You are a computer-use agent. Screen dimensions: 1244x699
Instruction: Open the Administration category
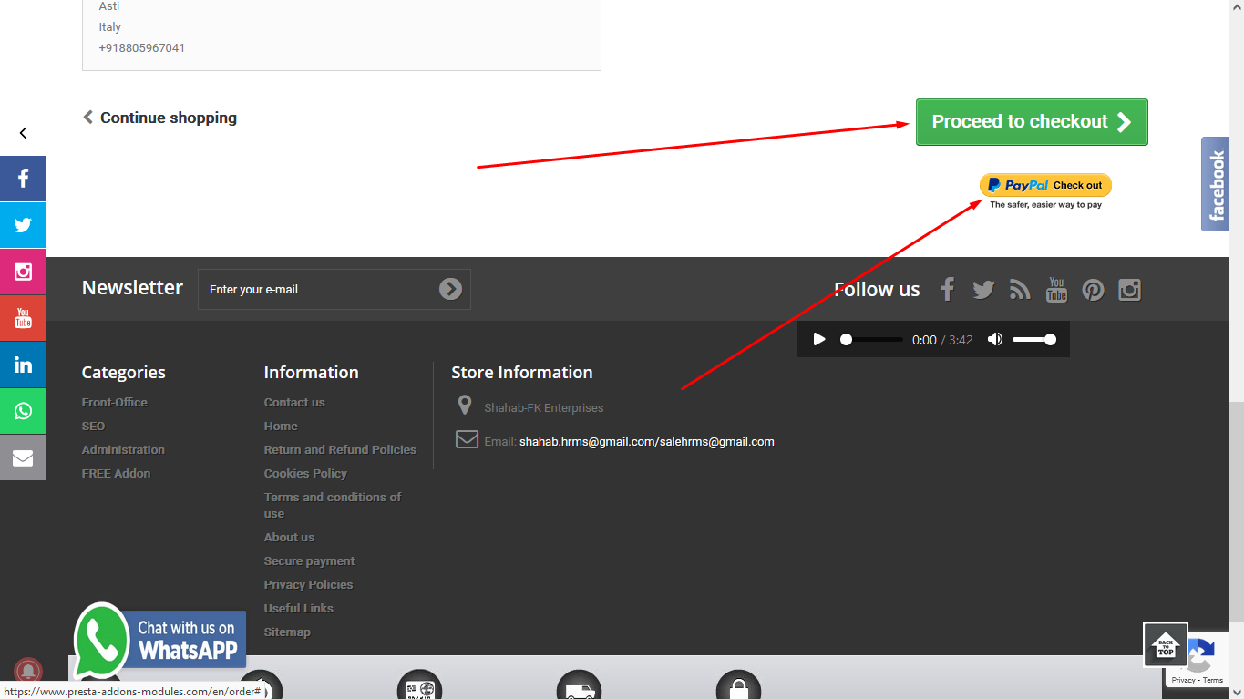point(123,449)
